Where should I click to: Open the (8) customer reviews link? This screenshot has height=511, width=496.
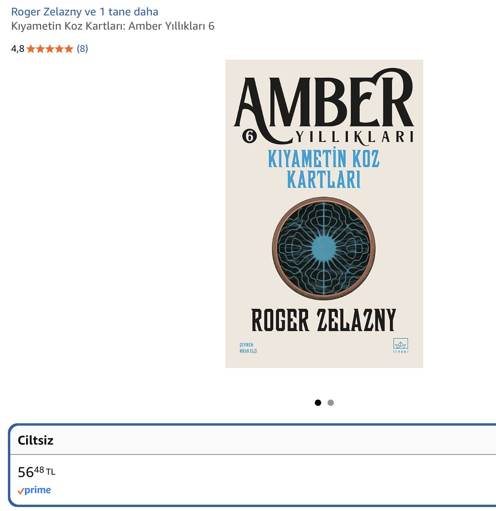click(x=82, y=49)
